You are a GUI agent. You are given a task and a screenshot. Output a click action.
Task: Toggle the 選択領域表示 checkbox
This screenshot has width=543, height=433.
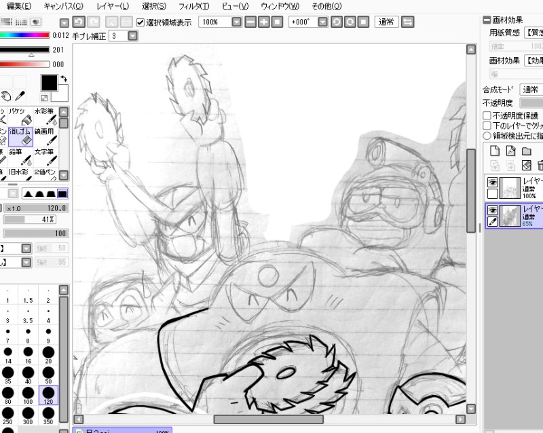[141, 22]
